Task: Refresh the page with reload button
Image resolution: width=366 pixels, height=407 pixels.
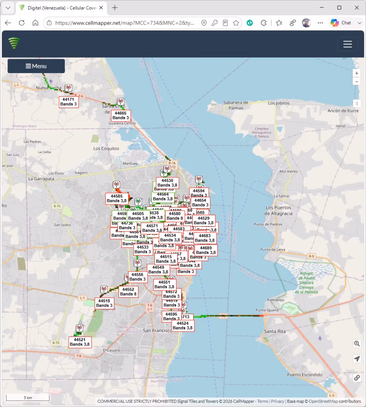Action: [22, 23]
